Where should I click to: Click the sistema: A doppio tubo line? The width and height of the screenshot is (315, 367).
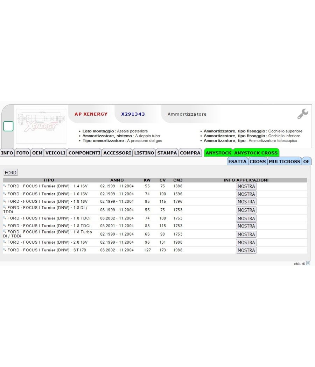pyautogui.click(x=121, y=136)
